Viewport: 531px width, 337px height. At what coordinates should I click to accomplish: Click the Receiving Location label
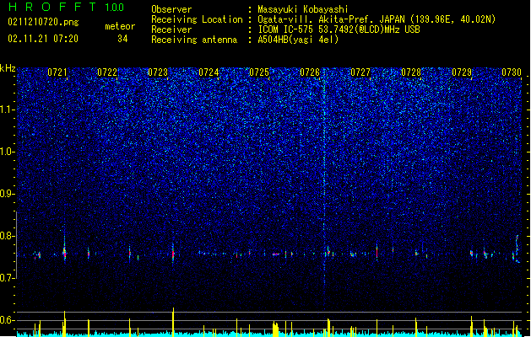[x=197, y=19]
